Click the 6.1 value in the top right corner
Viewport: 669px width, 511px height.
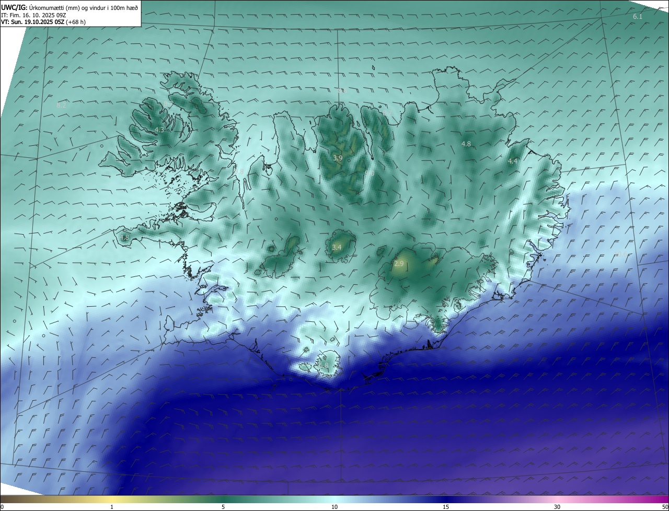point(638,17)
